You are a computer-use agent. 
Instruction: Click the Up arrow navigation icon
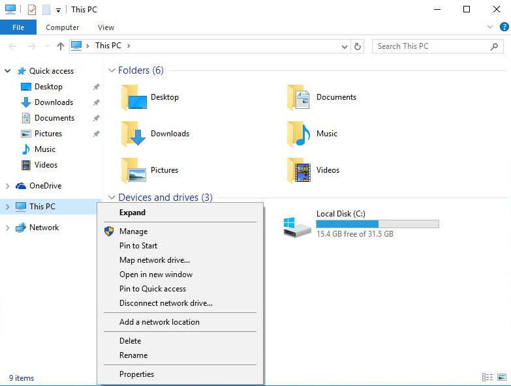pyautogui.click(x=61, y=46)
